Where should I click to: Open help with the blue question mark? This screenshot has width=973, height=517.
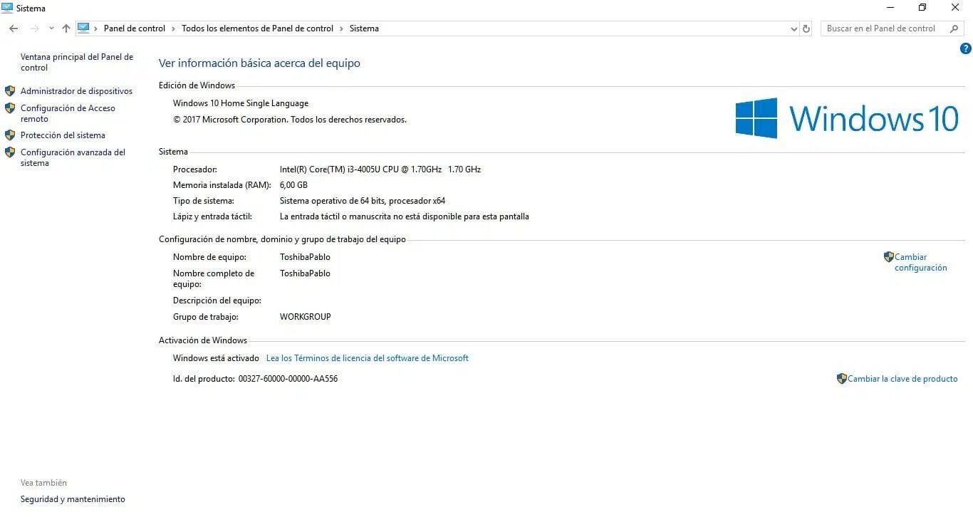tap(966, 49)
